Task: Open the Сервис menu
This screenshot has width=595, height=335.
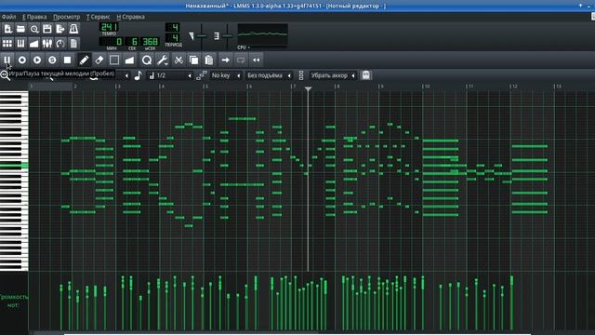Action: point(98,17)
